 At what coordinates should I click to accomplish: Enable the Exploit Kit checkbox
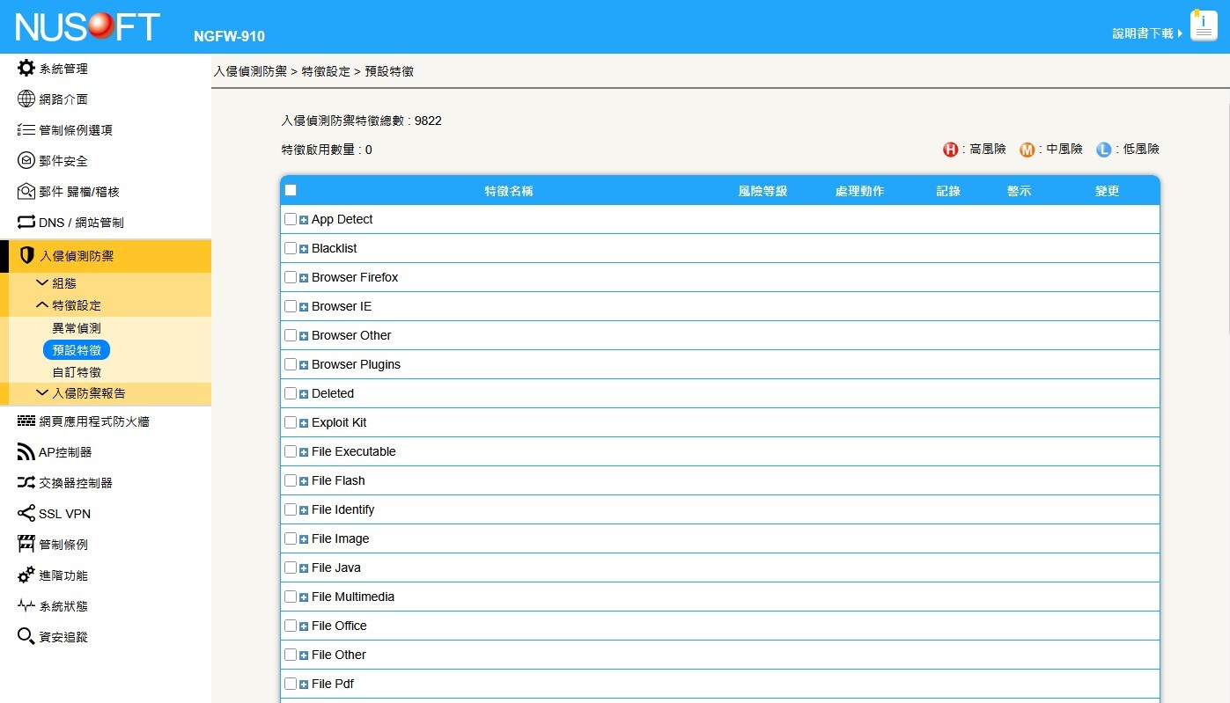291,422
